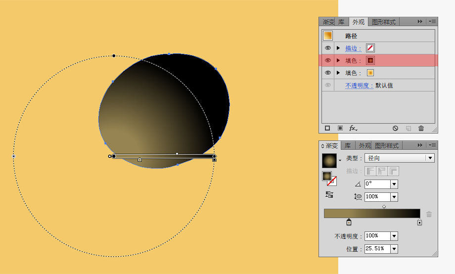Click the 描边 stroke link
The width and height of the screenshot is (455, 274).
(353, 48)
